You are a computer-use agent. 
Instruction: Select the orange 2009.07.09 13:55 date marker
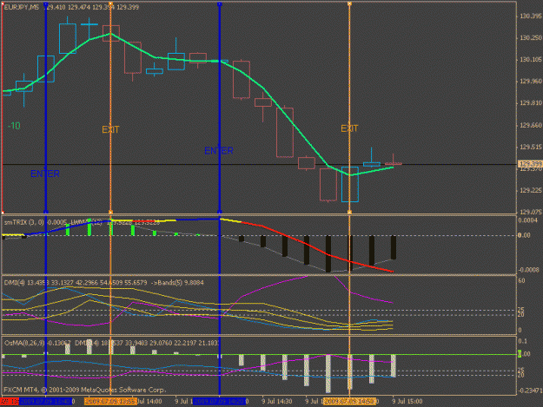(x=110, y=401)
